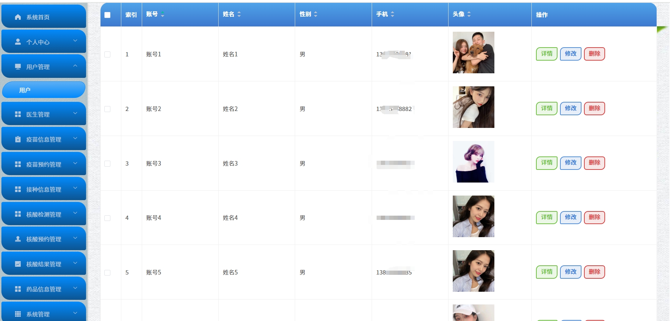Viewport: 670px width, 321px height.
Task: Open the 接种信息管理 menu
Action: [x=44, y=189]
